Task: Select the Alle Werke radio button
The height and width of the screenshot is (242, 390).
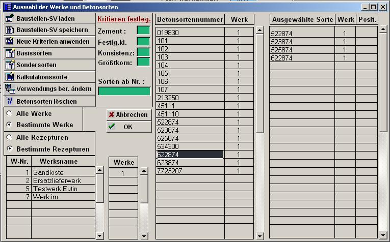Action: pyautogui.click(x=9, y=113)
